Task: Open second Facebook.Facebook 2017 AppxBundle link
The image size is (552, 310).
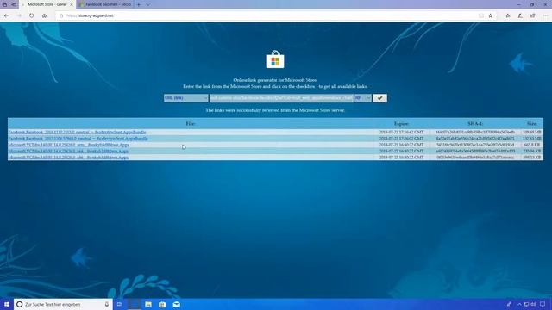Action: pyautogui.click(x=78, y=139)
